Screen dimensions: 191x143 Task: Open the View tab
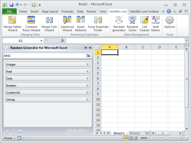(x=103, y=11)
